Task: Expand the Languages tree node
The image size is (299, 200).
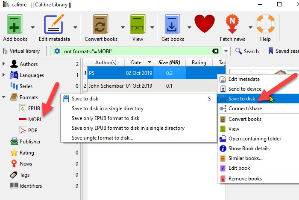Action: [x=3, y=75]
